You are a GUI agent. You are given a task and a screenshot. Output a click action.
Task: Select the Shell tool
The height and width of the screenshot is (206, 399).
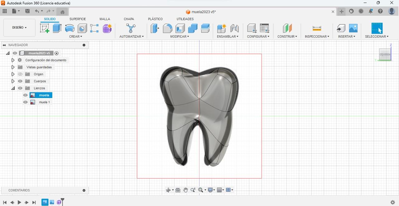click(180, 28)
